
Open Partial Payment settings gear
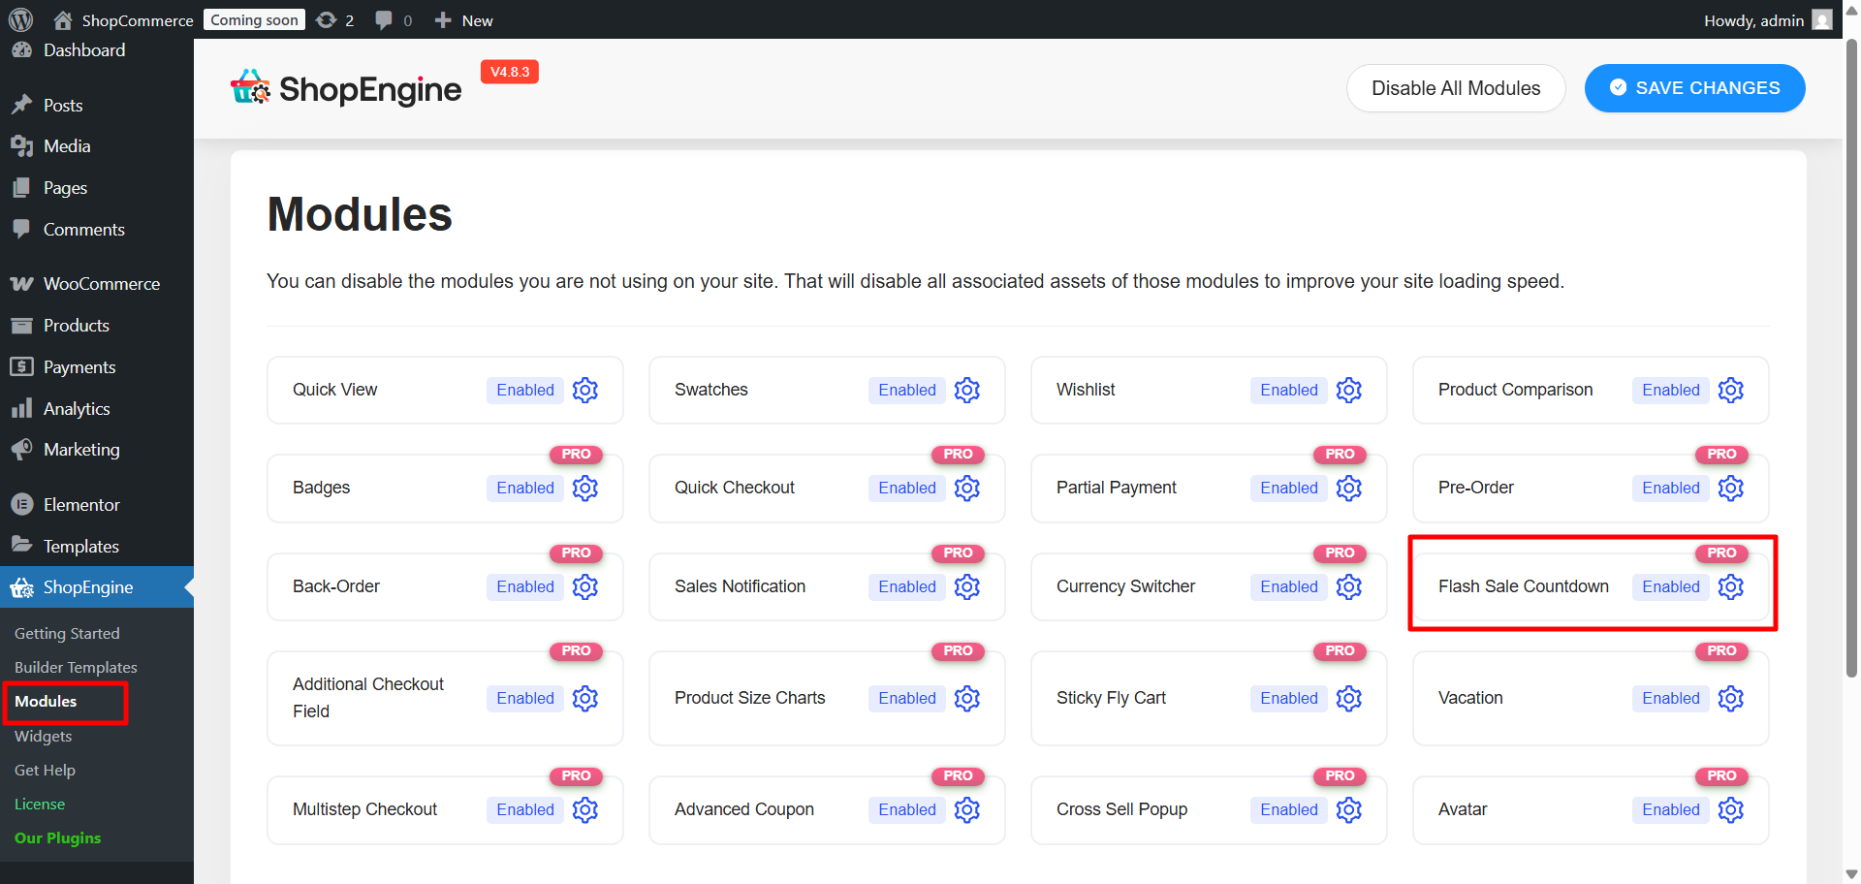(x=1349, y=488)
